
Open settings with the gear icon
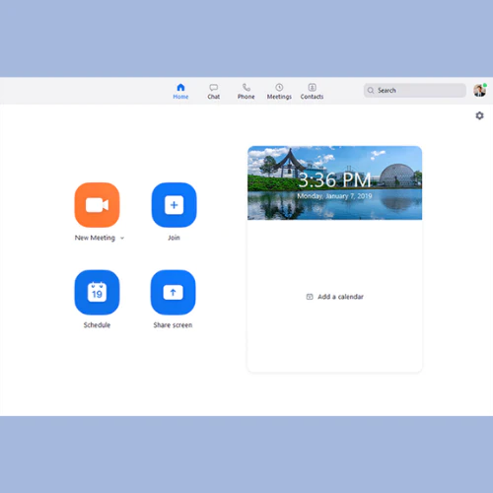pyautogui.click(x=479, y=115)
